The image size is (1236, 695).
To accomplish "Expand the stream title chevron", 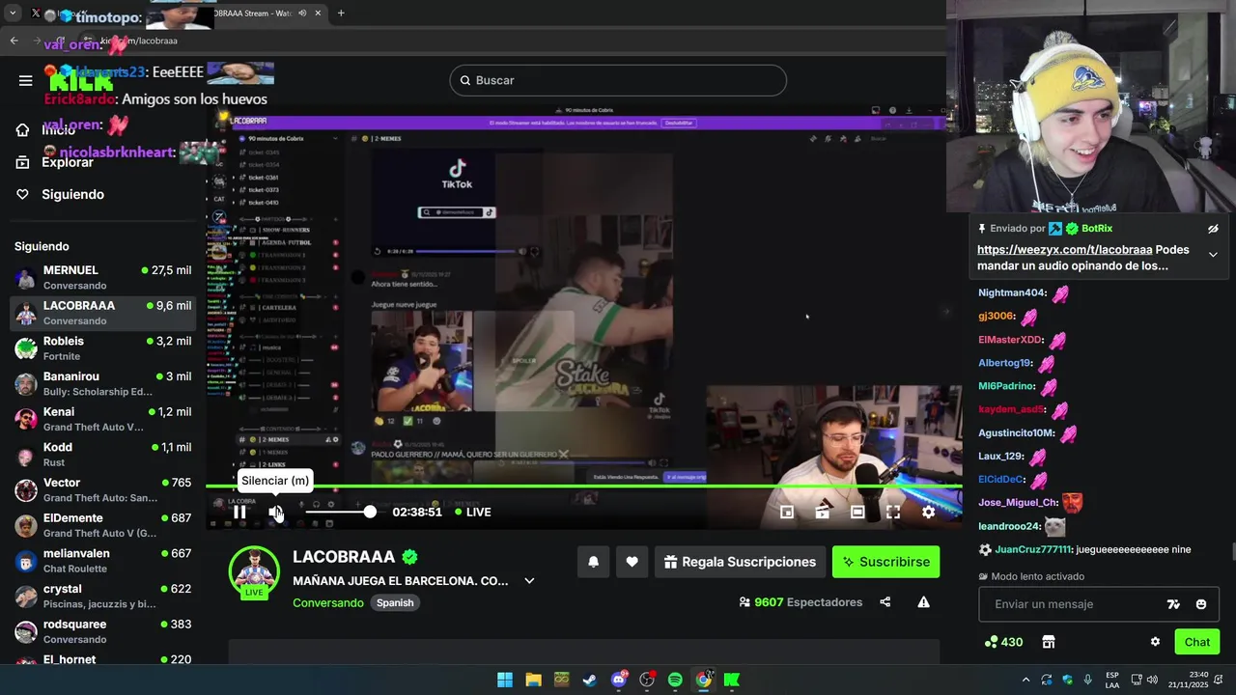I will (529, 581).
